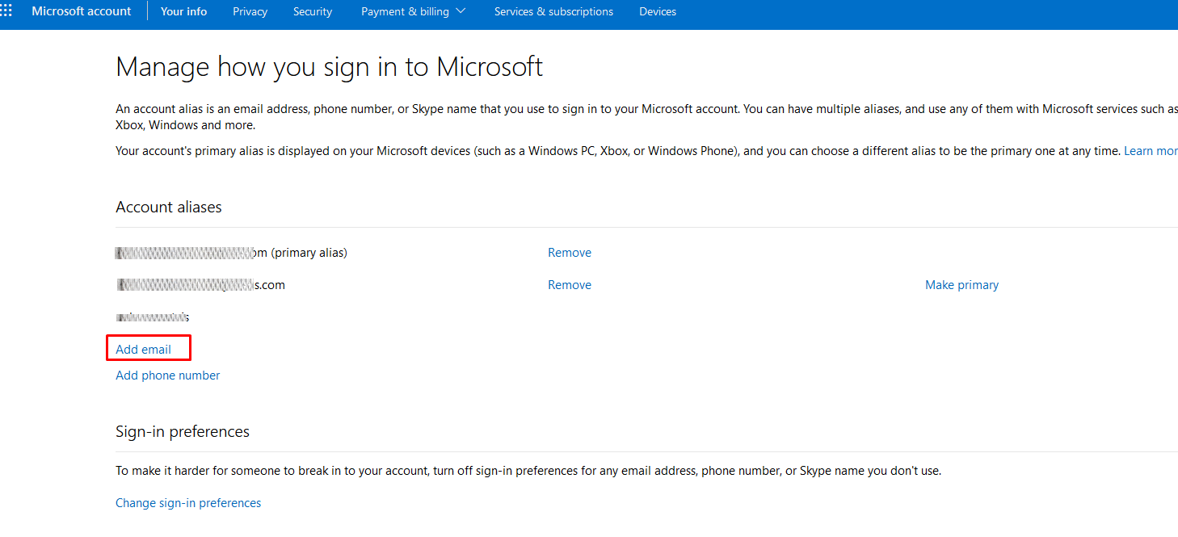Select the third blurred alias above Add email
The image size is (1178, 537).
153,317
